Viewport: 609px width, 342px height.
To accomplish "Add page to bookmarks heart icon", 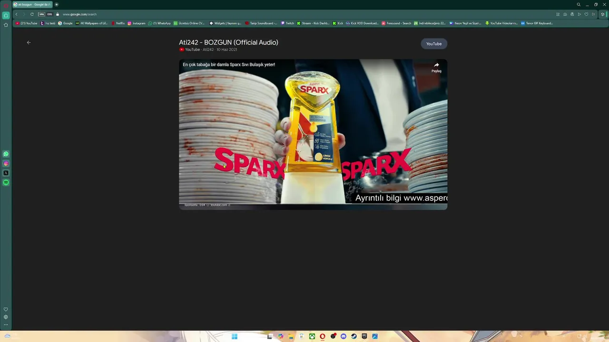I will coord(586,14).
